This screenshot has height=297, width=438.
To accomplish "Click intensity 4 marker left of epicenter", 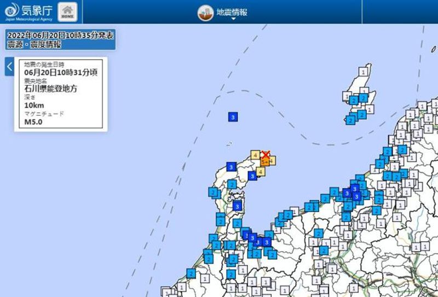I will pos(256,156).
